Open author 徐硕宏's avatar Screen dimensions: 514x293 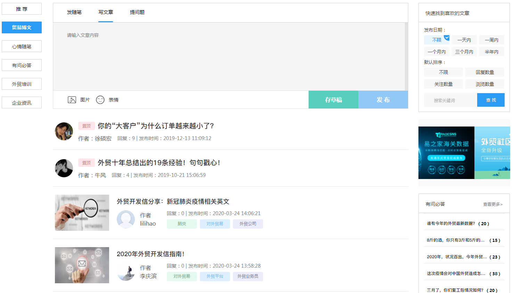(64, 131)
